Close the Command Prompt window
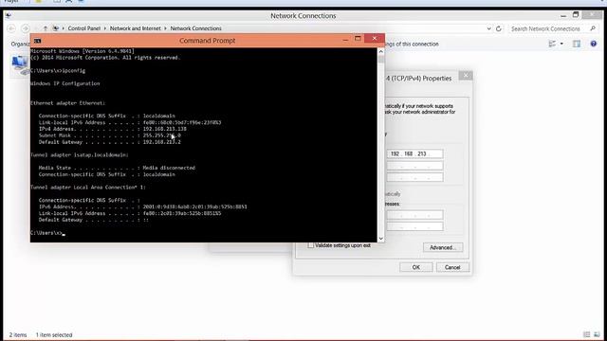The image size is (607, 341). (x=375, y=38)
